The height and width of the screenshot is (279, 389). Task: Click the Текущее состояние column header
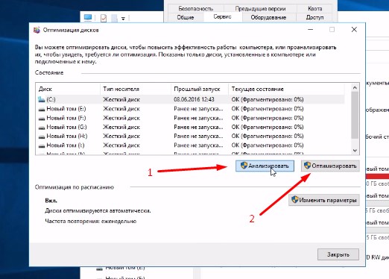286,89
